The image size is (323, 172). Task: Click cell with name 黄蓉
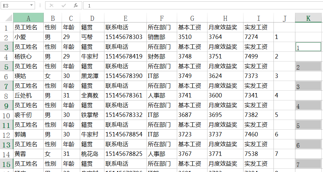pos(28,154)
